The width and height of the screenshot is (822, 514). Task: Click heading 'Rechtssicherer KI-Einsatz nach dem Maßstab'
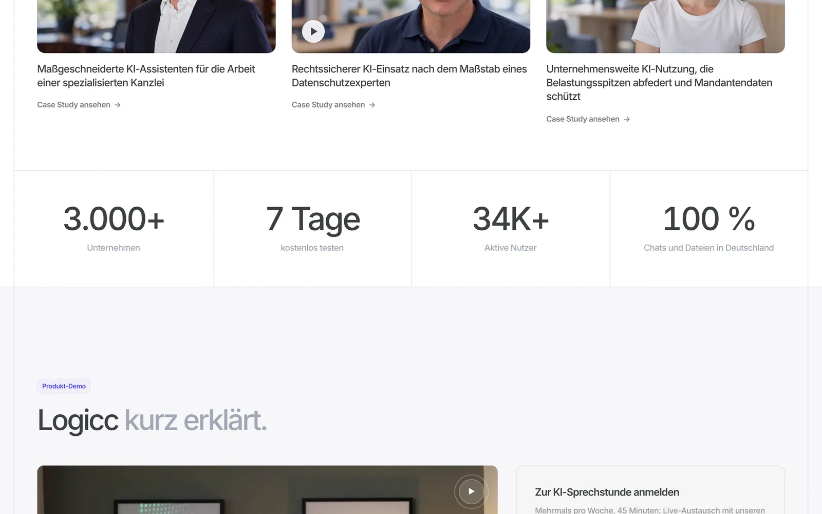(409, 76)
